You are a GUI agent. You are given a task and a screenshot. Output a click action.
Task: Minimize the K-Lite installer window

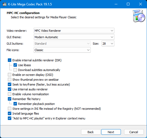pos(116,4)
